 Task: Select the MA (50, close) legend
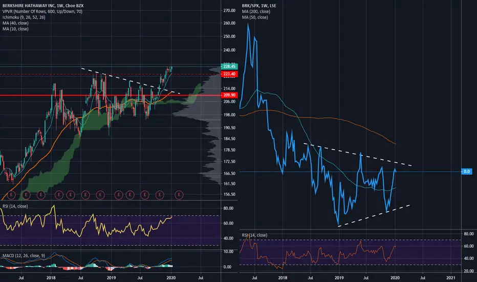[255, 17]
